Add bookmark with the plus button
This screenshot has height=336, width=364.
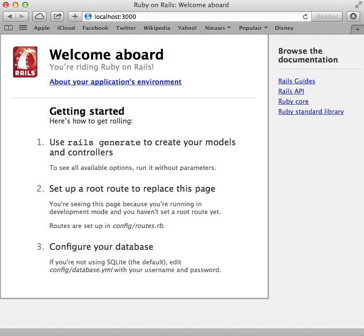(x=75, y=16)
